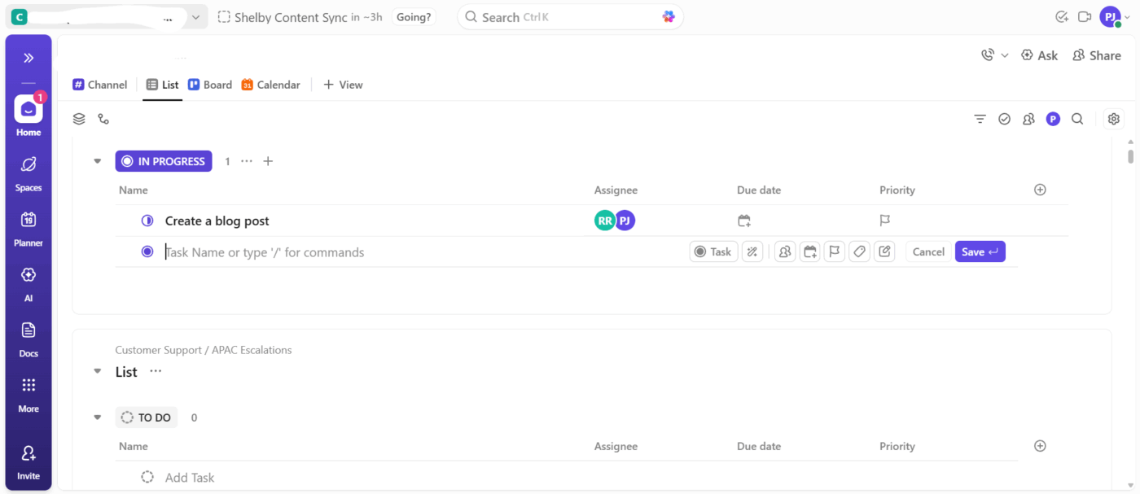Open the PJ profile avatar in the top bar
Image resolution: width=1140 pixels, height=494 pixels.
1110,16
